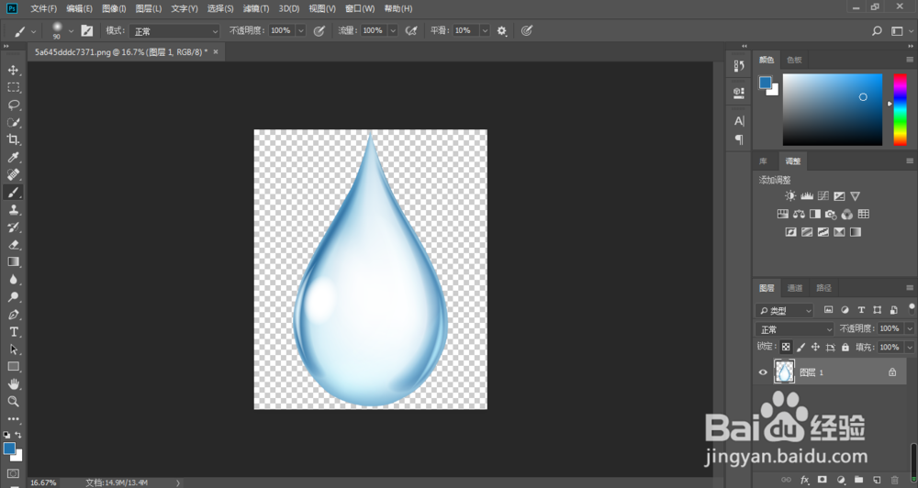Screen dimensions: 918x488
Task: Toggle pressure for brush size
Action: point(527,30)
